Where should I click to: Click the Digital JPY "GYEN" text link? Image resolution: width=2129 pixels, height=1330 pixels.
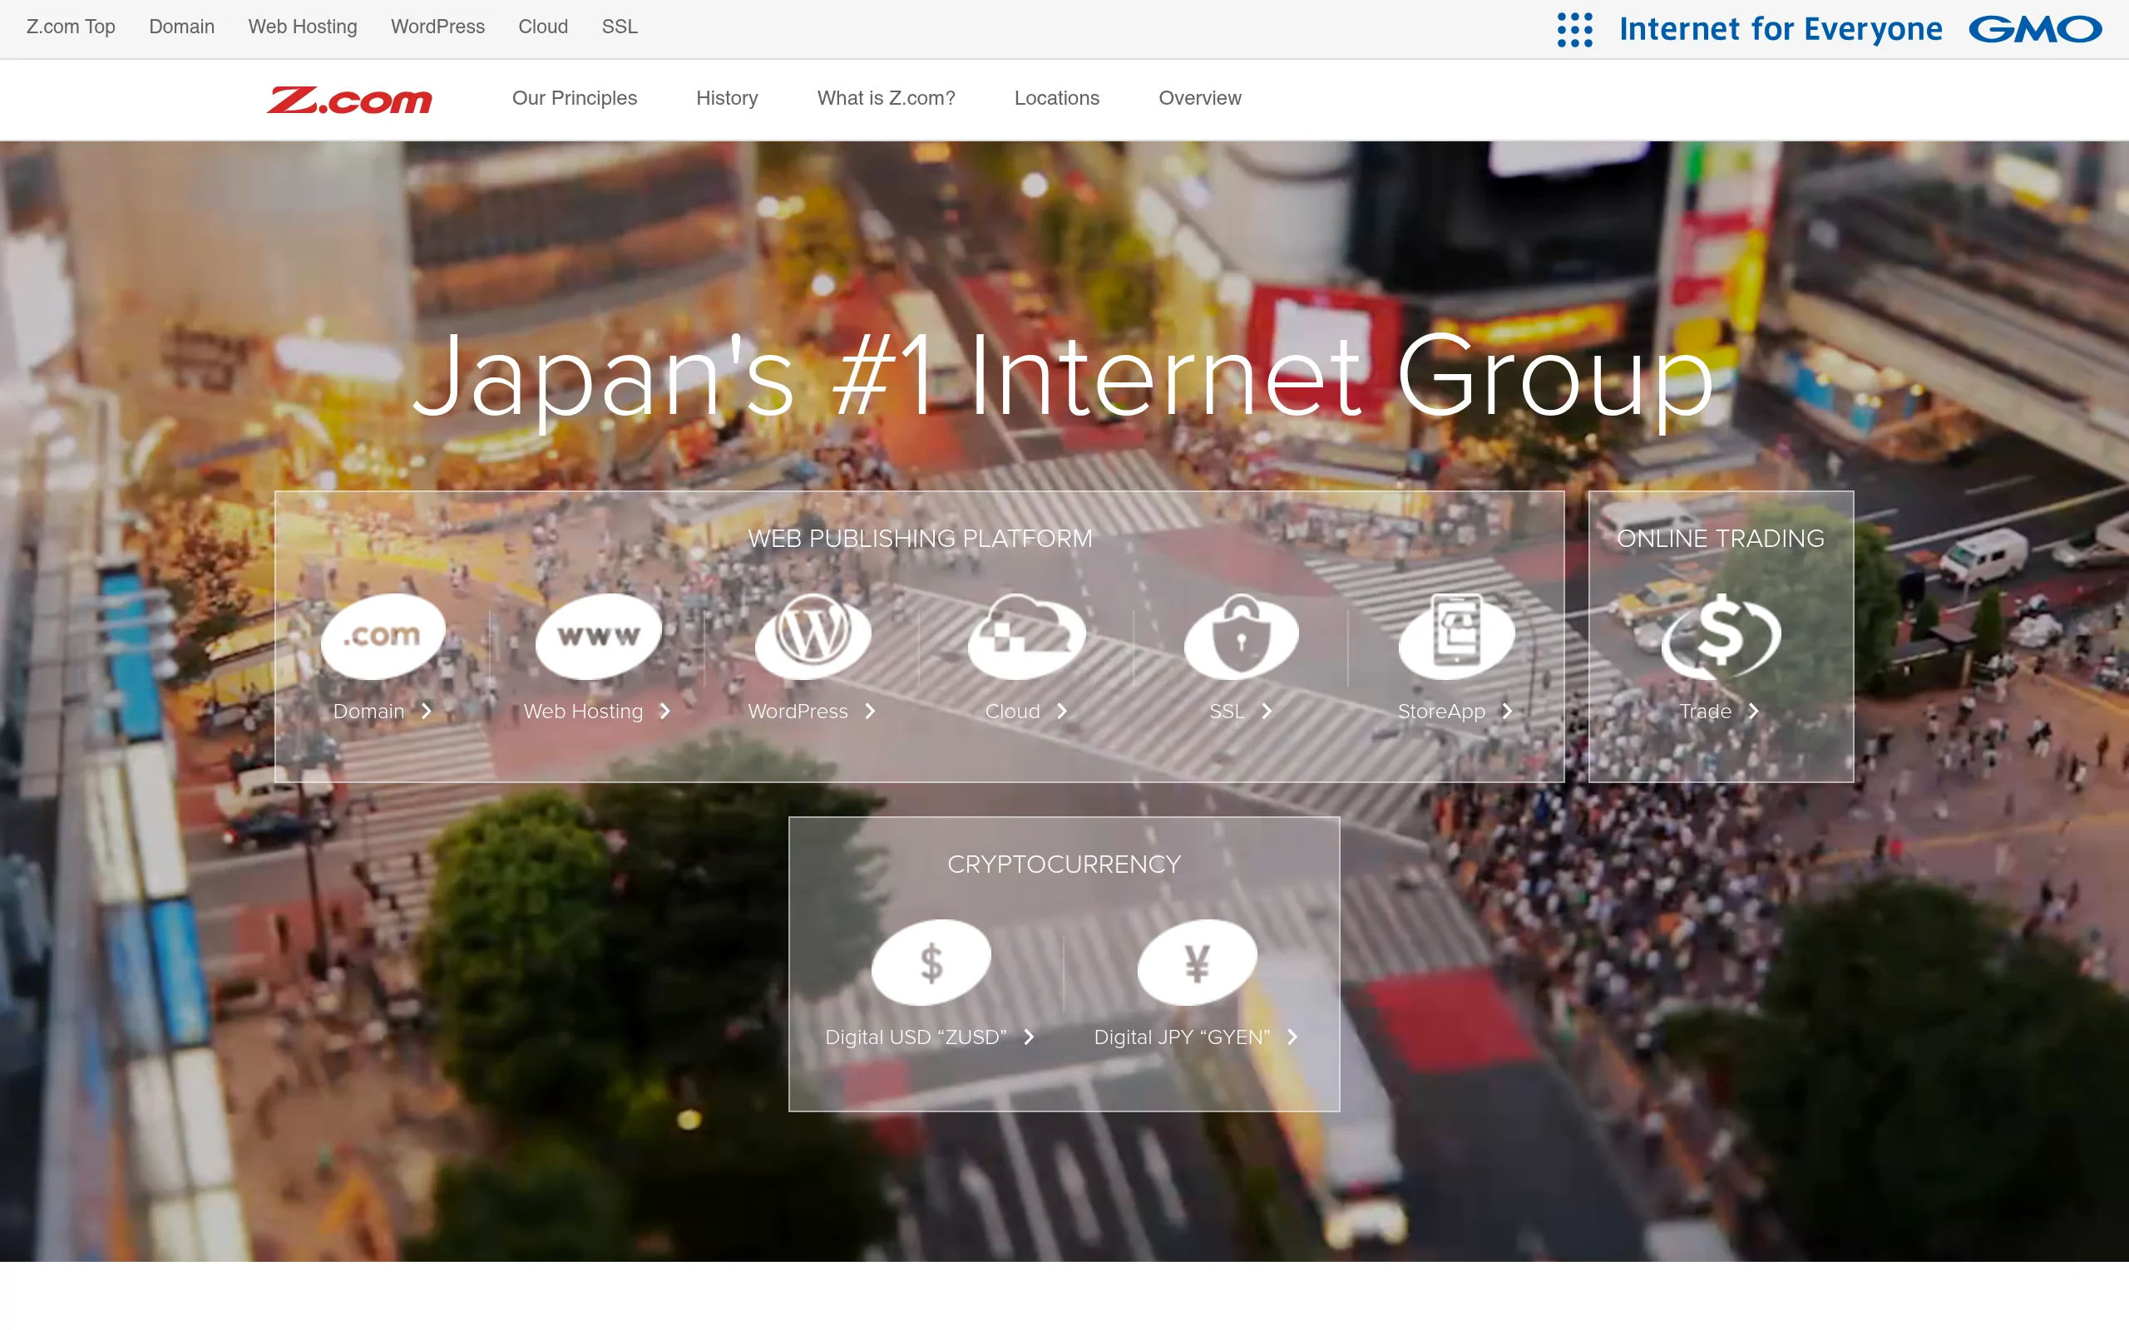tap(1182, 1037)
